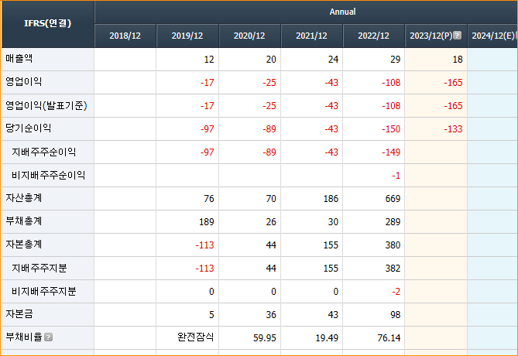Select the 2021/12 column header
This screenshot has width=518, height=356.
coord(311,36)
